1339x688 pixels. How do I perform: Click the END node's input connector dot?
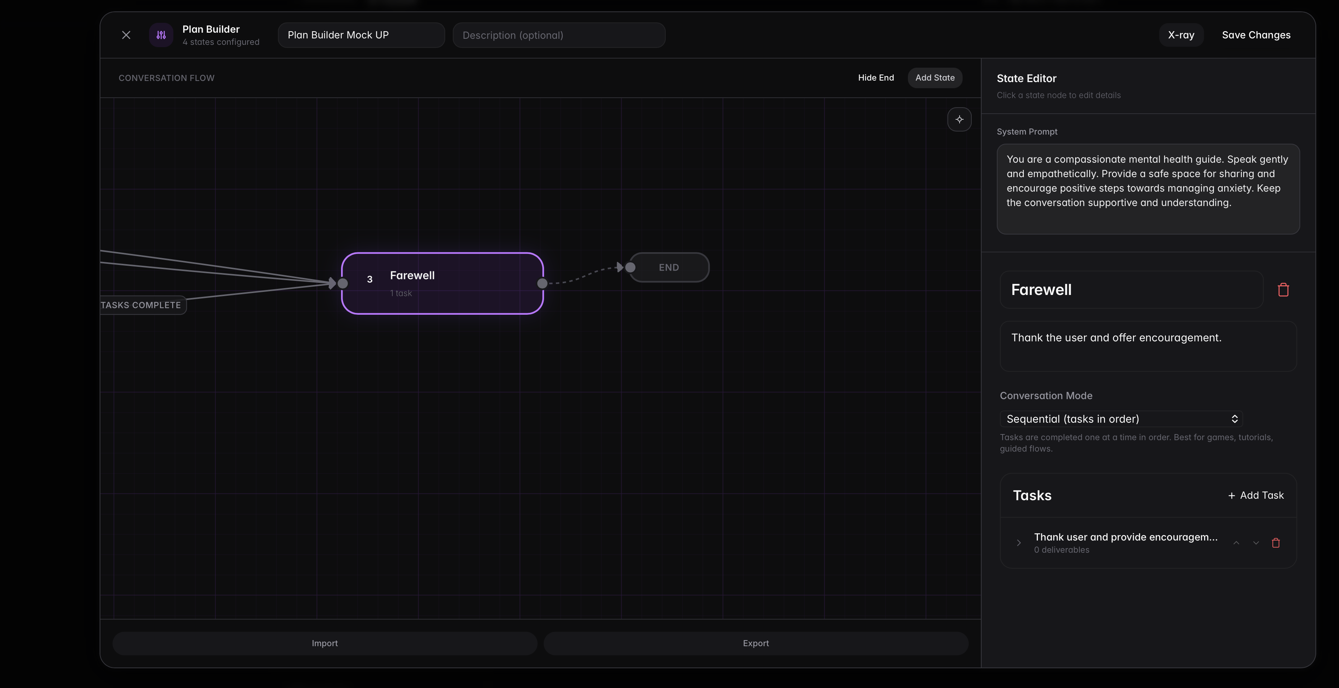[630, 267]
